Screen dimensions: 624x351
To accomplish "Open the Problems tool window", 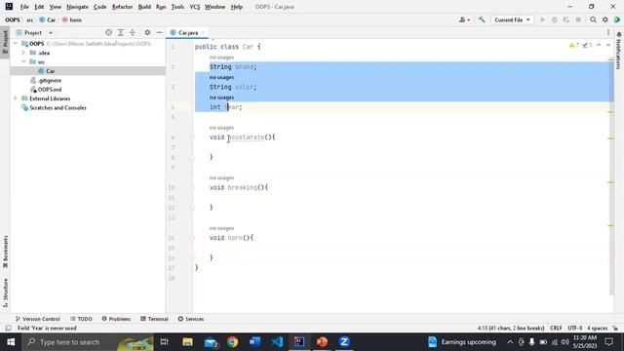I will point(116,319).
